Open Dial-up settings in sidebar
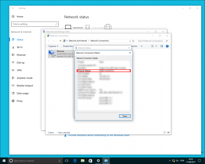The width and height of the screenshot is (205, 164). [20, 63]
